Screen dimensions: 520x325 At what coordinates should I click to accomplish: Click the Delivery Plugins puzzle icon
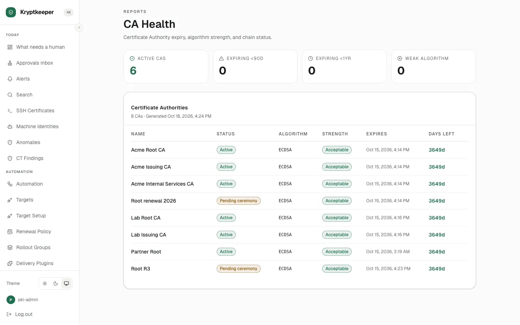[x=10, y=264]
